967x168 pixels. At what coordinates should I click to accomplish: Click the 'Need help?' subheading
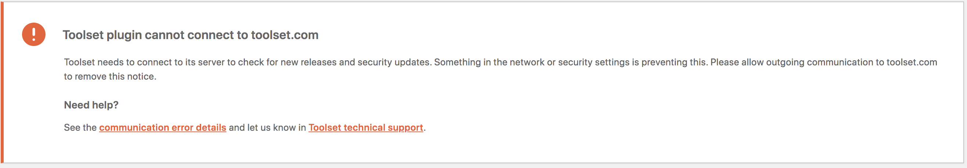91,105
